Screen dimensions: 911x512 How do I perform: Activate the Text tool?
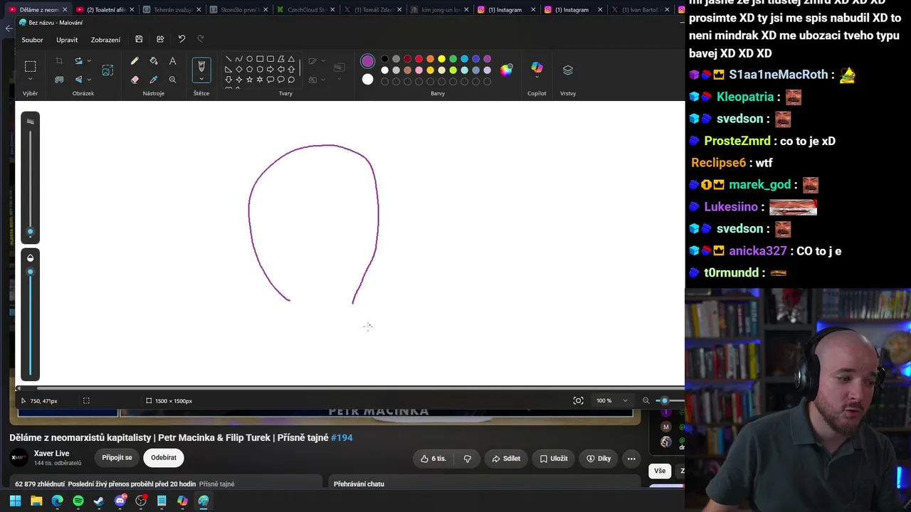coord(172,61)
